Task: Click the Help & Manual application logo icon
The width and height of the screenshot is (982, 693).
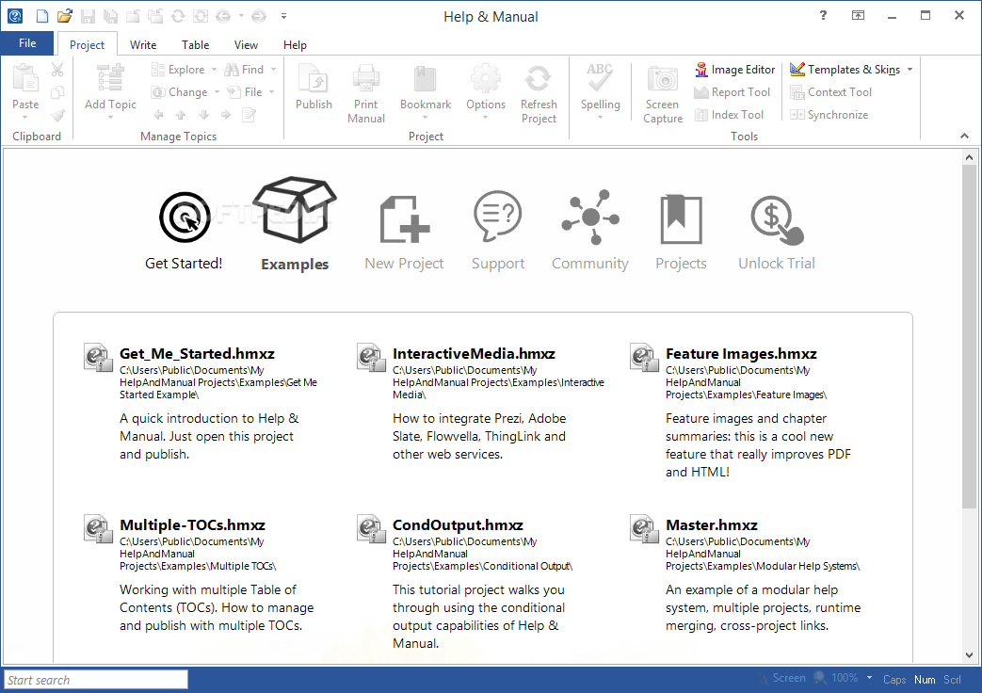Action: [x=15, y=16]
